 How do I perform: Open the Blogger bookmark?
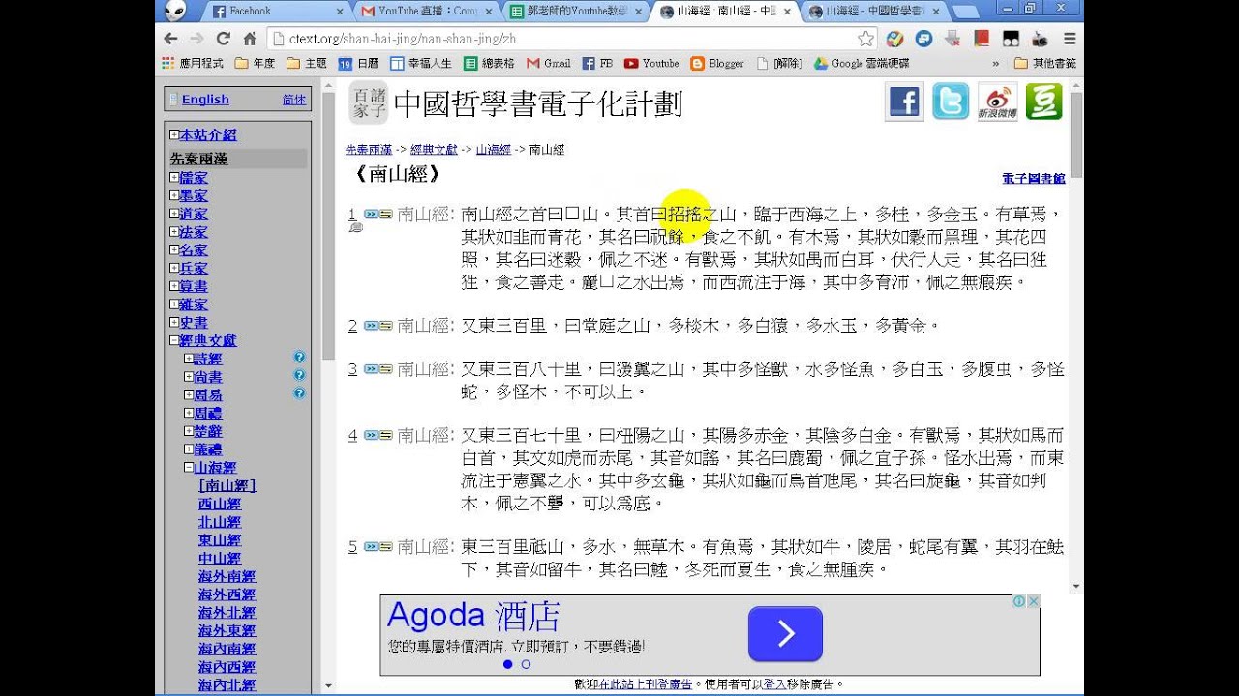point(717,64)
